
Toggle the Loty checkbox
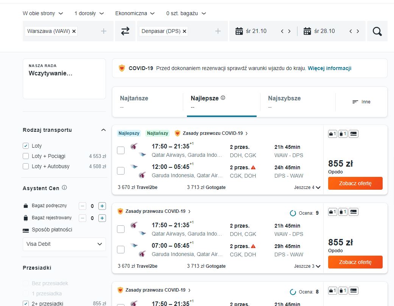click(x=26, y=146)
